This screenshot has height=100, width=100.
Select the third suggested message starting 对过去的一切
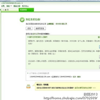coord(64,62)
